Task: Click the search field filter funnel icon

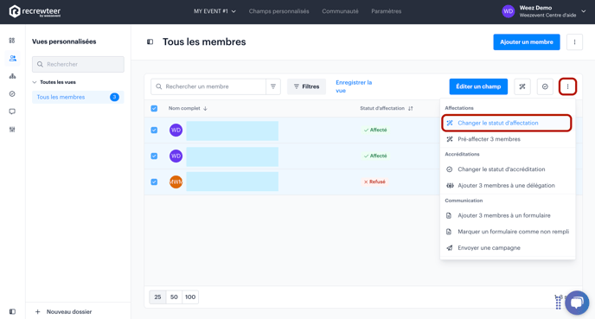Action: (x=273, y=86)
